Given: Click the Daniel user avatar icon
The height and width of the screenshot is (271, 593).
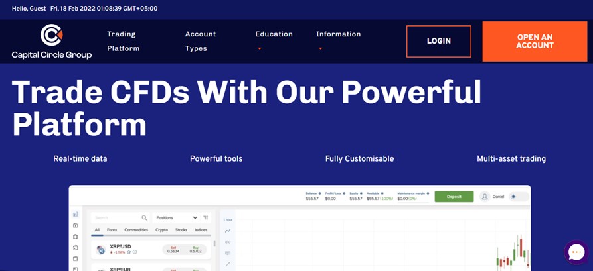Looking at the screenshot, I should (x=485, y=197).
